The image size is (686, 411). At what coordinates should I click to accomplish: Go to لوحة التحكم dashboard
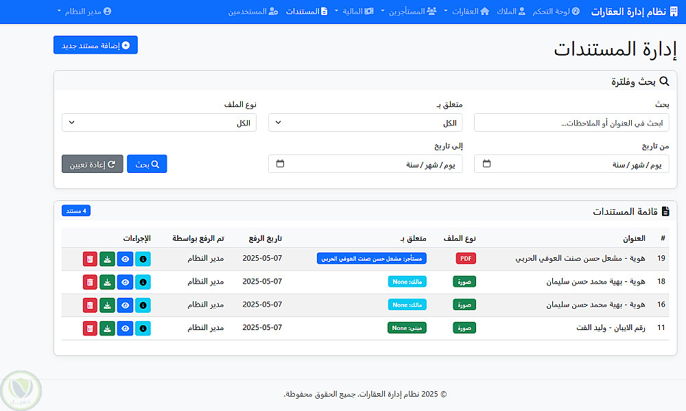tap(556, 12)
